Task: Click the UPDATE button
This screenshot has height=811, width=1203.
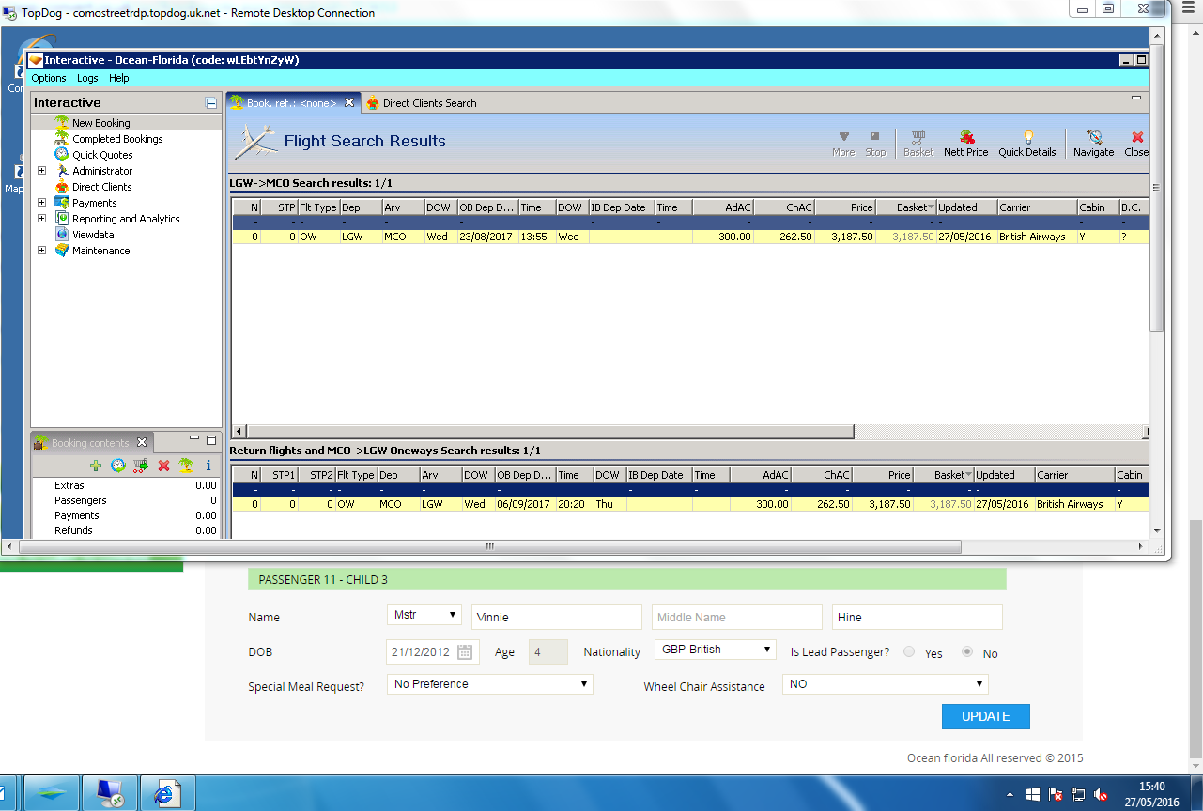Action: 985,716
